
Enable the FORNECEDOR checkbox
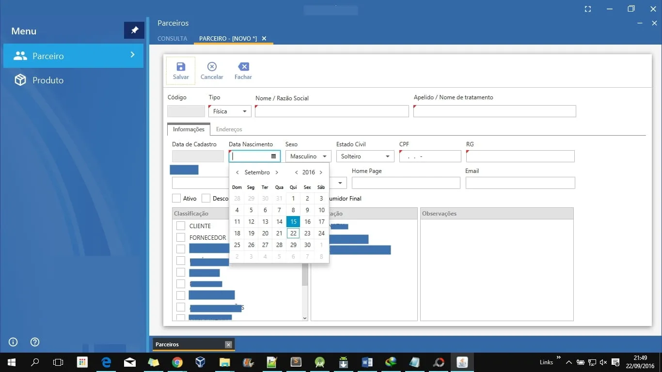click(x=181, y=237)
